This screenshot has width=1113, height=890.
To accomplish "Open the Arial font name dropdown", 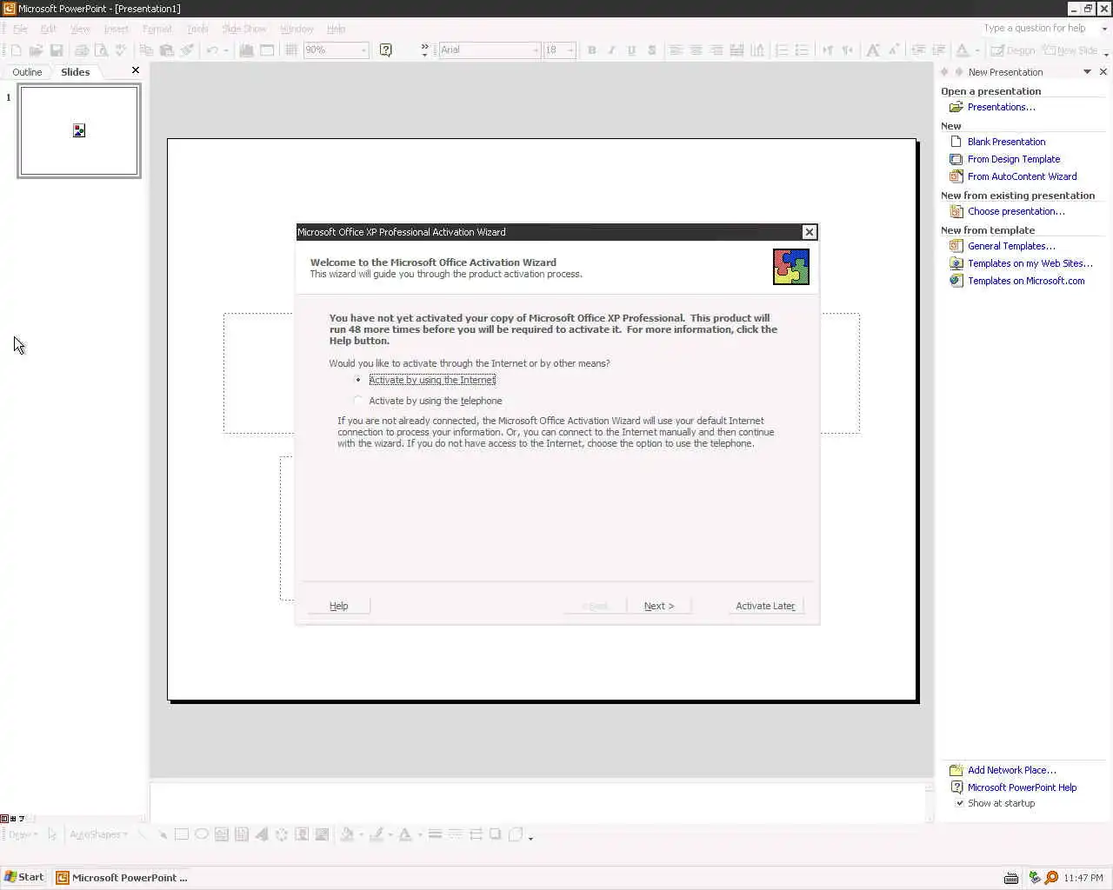I will pyautogui.click(x=535, y=50).
